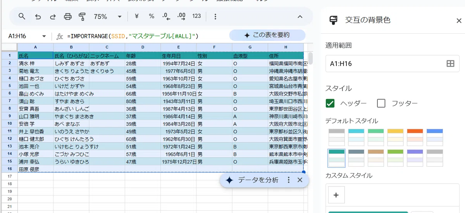Enable the フッター checkbox
Viewport: 465px width, 213px height.
click(x=381, y=103)
